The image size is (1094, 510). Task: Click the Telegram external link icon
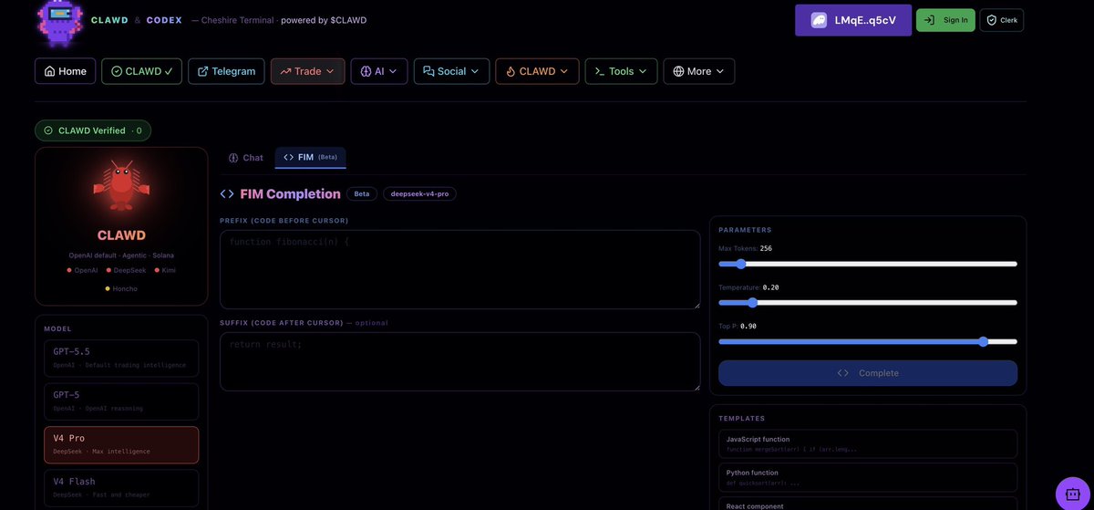pyautogui.click(x=202, y=71)
